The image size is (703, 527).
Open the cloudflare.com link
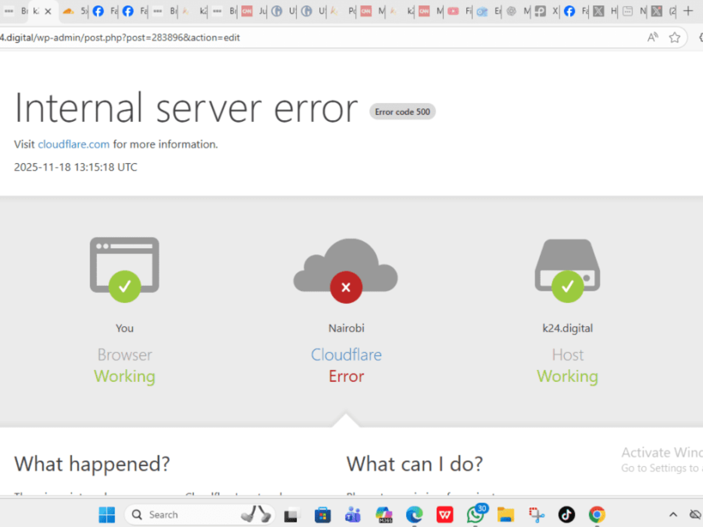(73, 144)
